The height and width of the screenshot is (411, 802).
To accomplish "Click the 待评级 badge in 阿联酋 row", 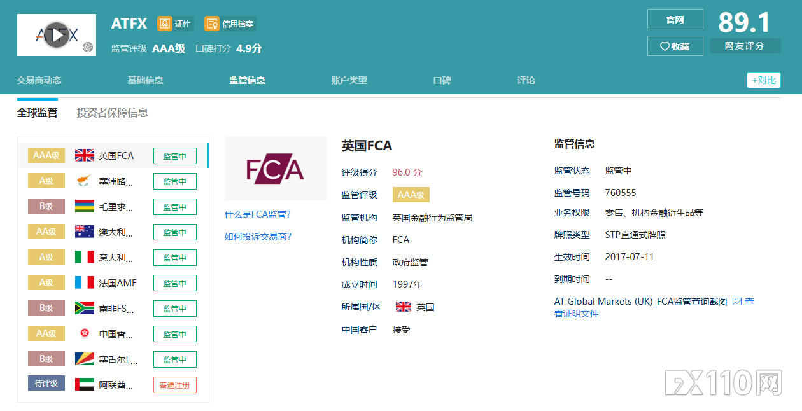I will tap(46, 384).
